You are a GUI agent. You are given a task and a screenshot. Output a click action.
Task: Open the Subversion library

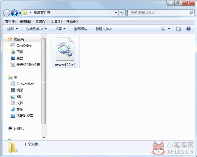pos(25,84)
